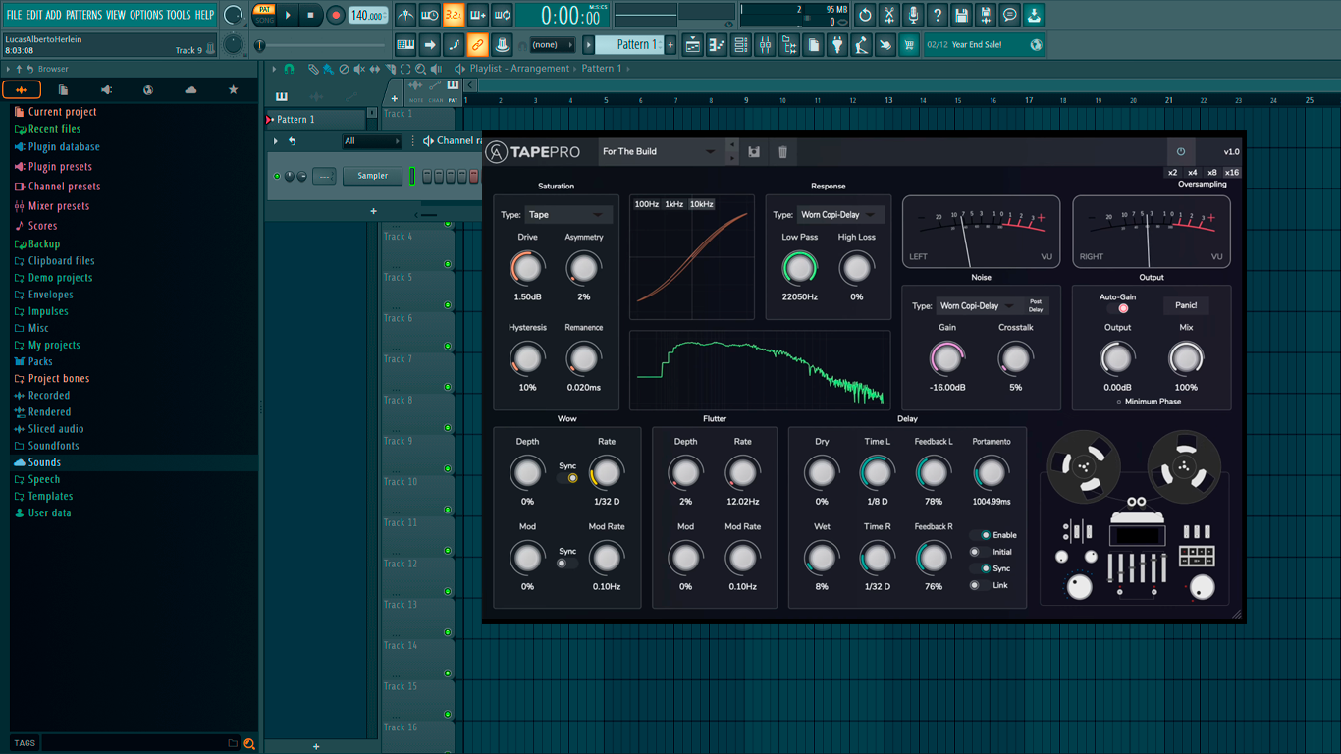
Task: Open the browser starred favorites tab icon
Action: [233, 89]
